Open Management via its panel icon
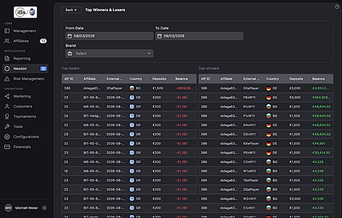342x218 pixels. pos(7,31)
